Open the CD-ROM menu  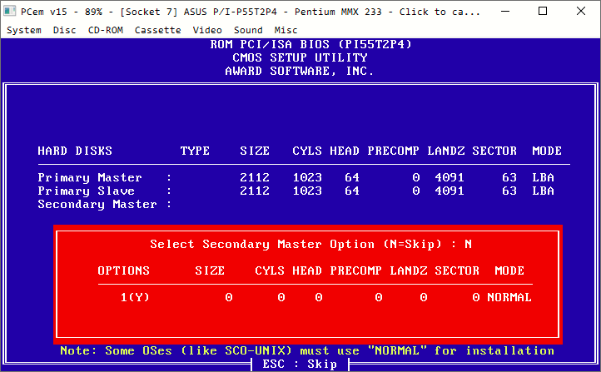click(x=106, y=30)
